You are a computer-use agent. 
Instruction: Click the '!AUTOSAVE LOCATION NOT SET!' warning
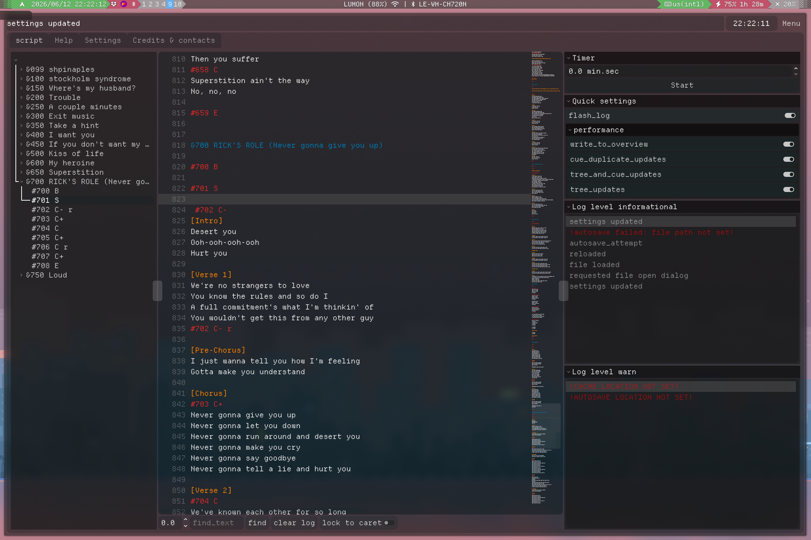631,397
